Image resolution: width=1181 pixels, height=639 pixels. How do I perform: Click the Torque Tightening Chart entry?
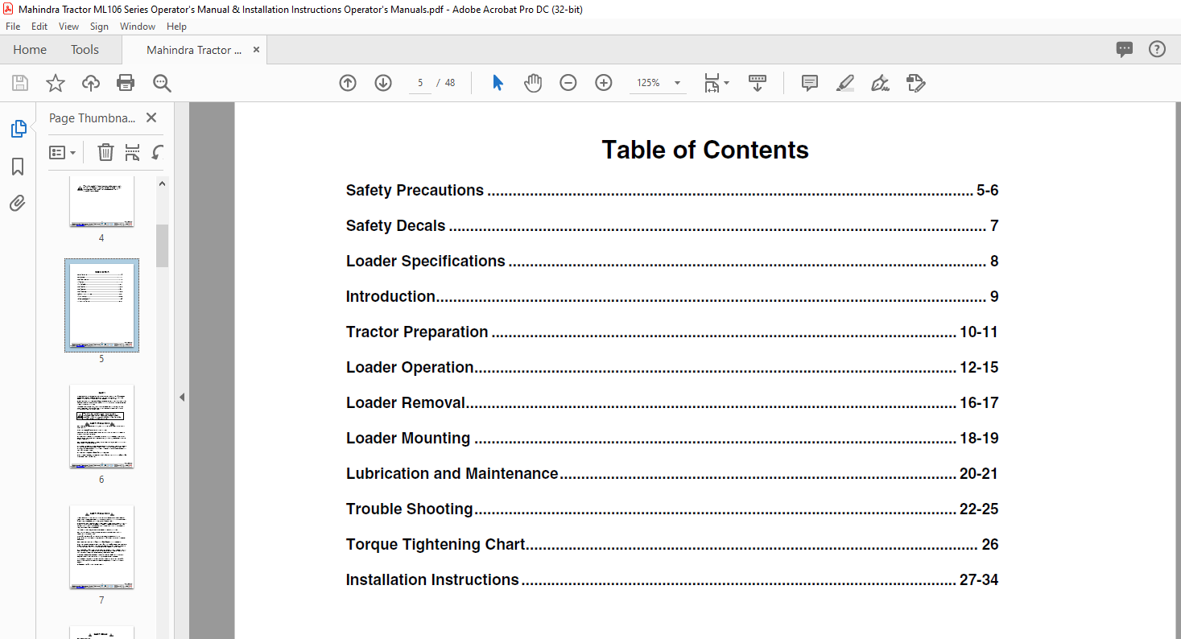pos(672,545)
